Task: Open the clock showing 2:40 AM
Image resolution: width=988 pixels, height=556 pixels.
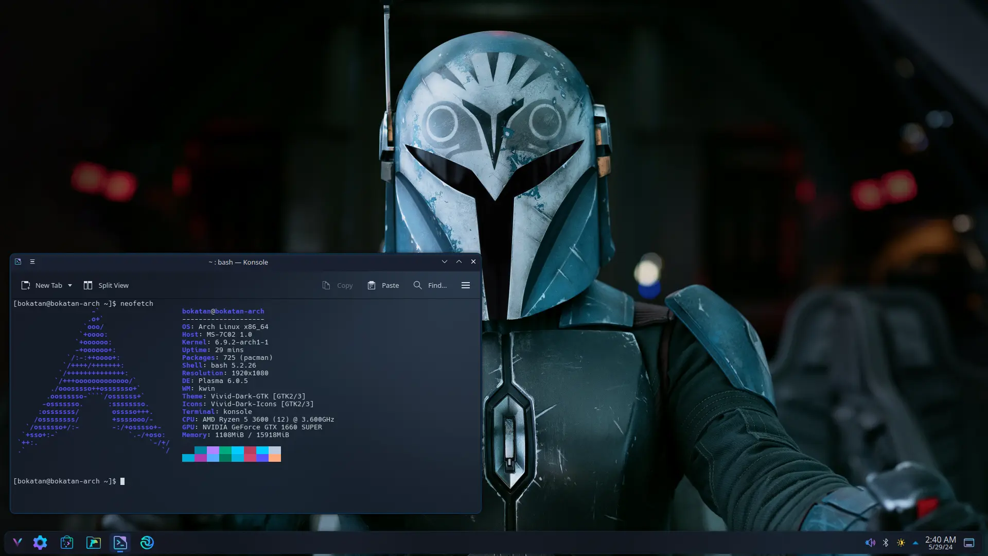Action: pos(940,543)
